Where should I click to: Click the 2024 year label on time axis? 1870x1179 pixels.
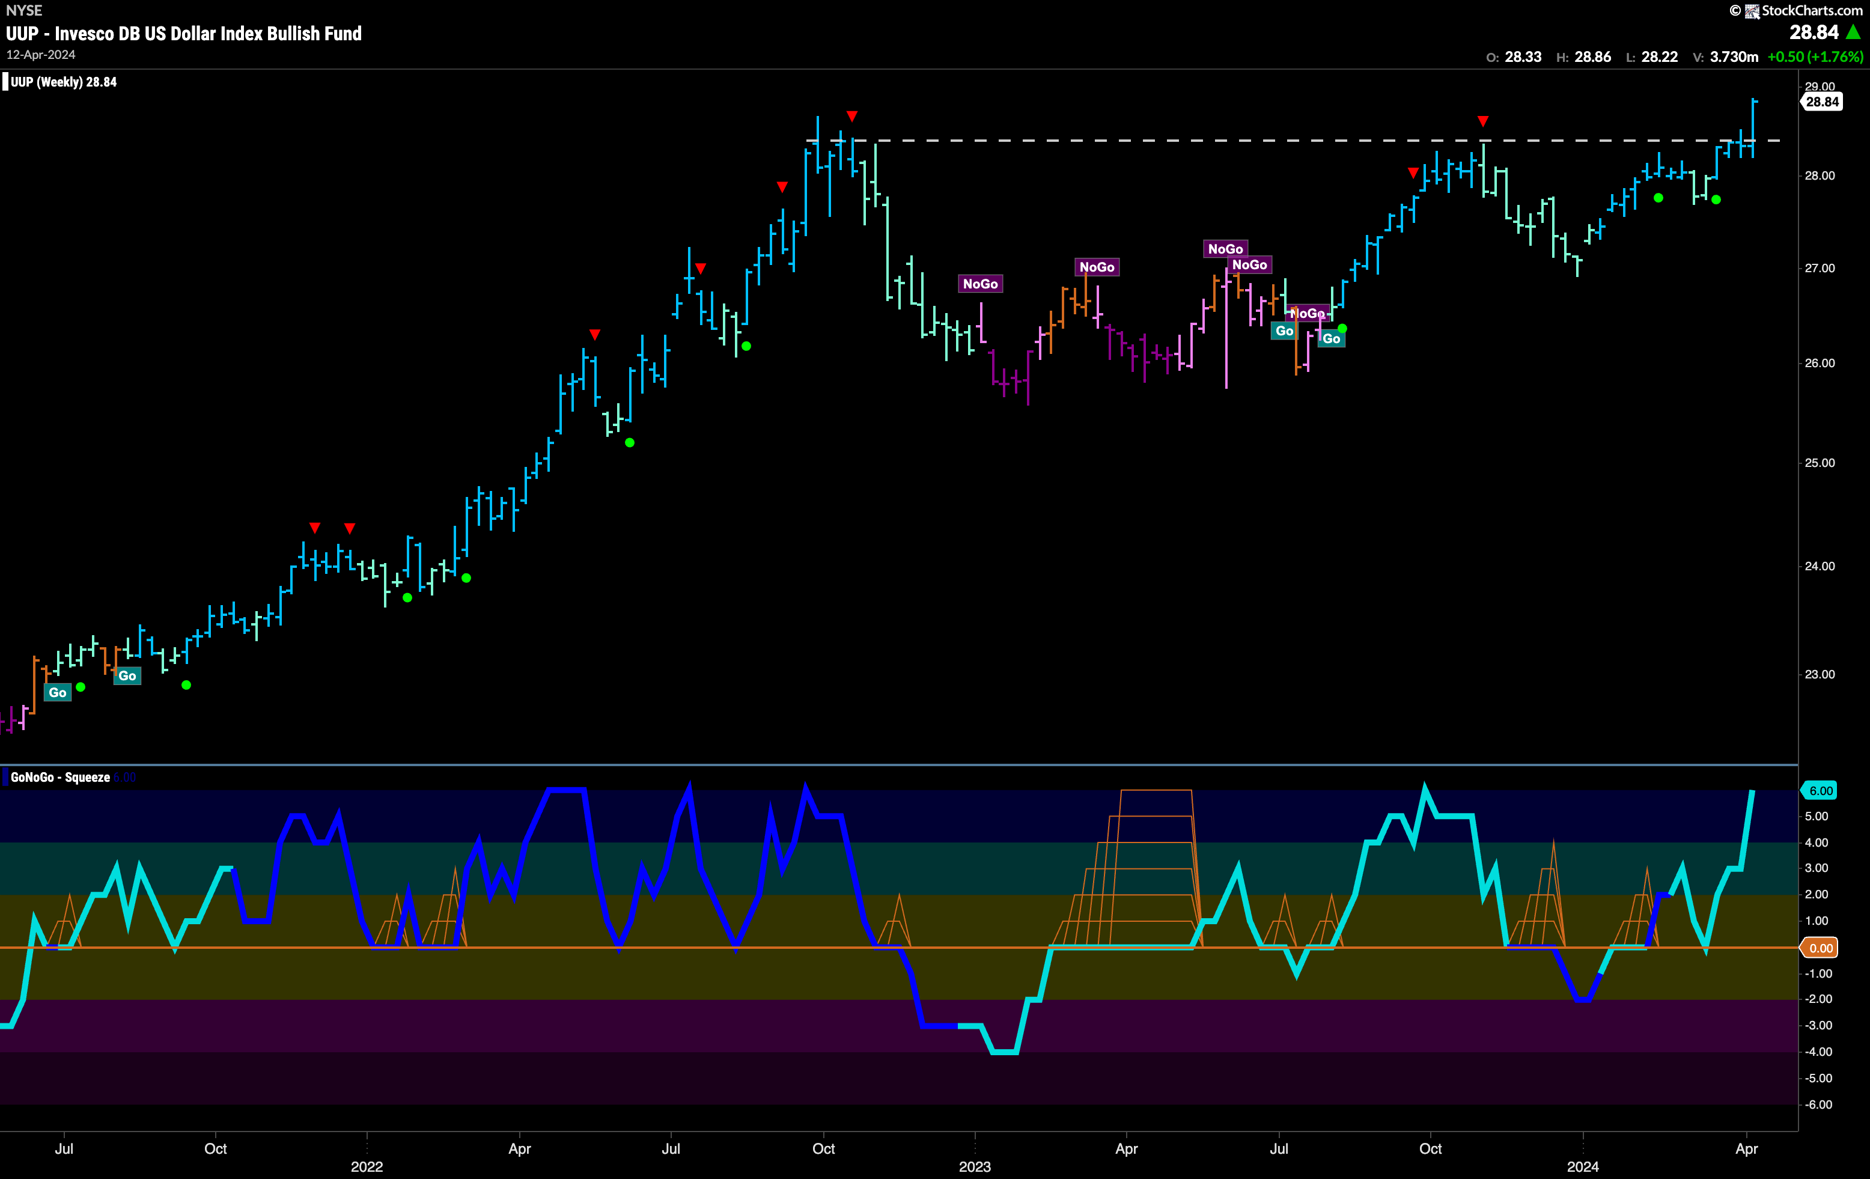(1583, 1166)
